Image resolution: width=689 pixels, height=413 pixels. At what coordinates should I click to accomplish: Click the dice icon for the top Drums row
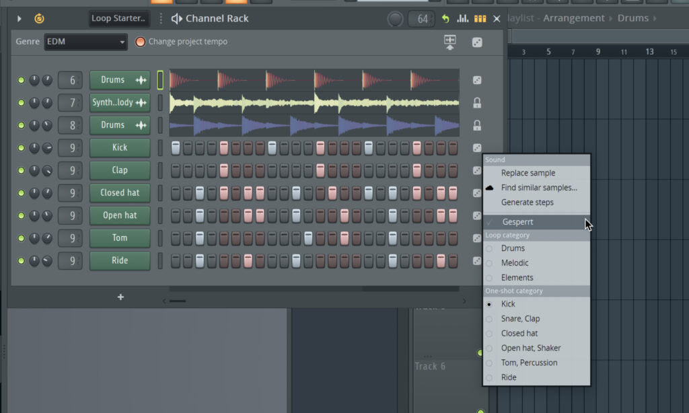click(477, 80)
